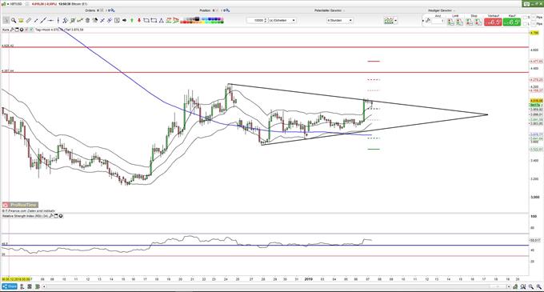This screenshot has height=292, width=544.
Task: Click the horizontal chart scrollbar
Action: pyautogui.click(x=276, y=286)
